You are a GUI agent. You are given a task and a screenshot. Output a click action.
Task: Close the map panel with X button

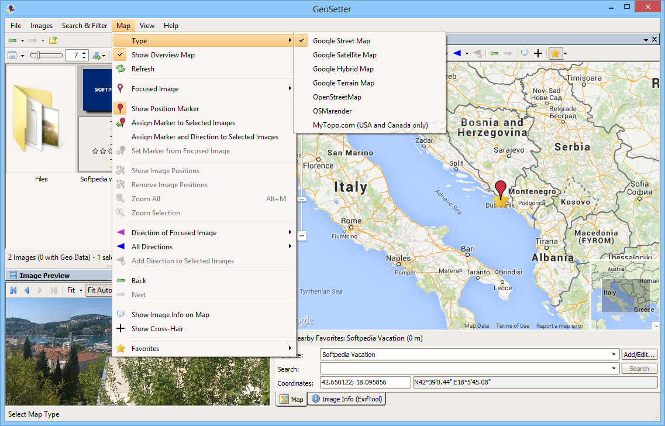click(x=654, y=39)
